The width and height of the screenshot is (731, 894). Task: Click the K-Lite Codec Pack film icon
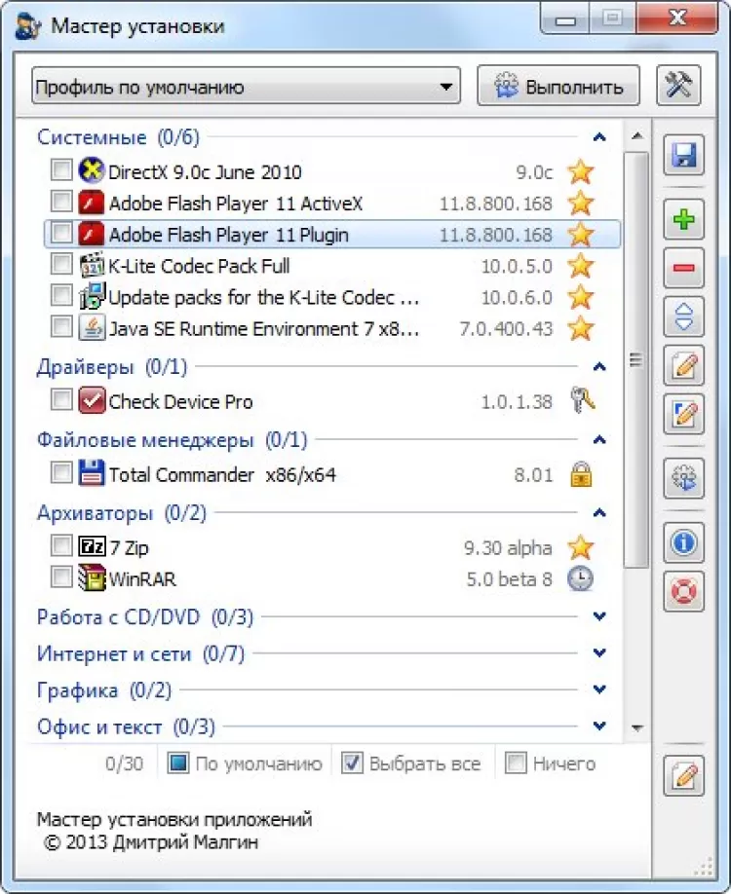[92, 265]
